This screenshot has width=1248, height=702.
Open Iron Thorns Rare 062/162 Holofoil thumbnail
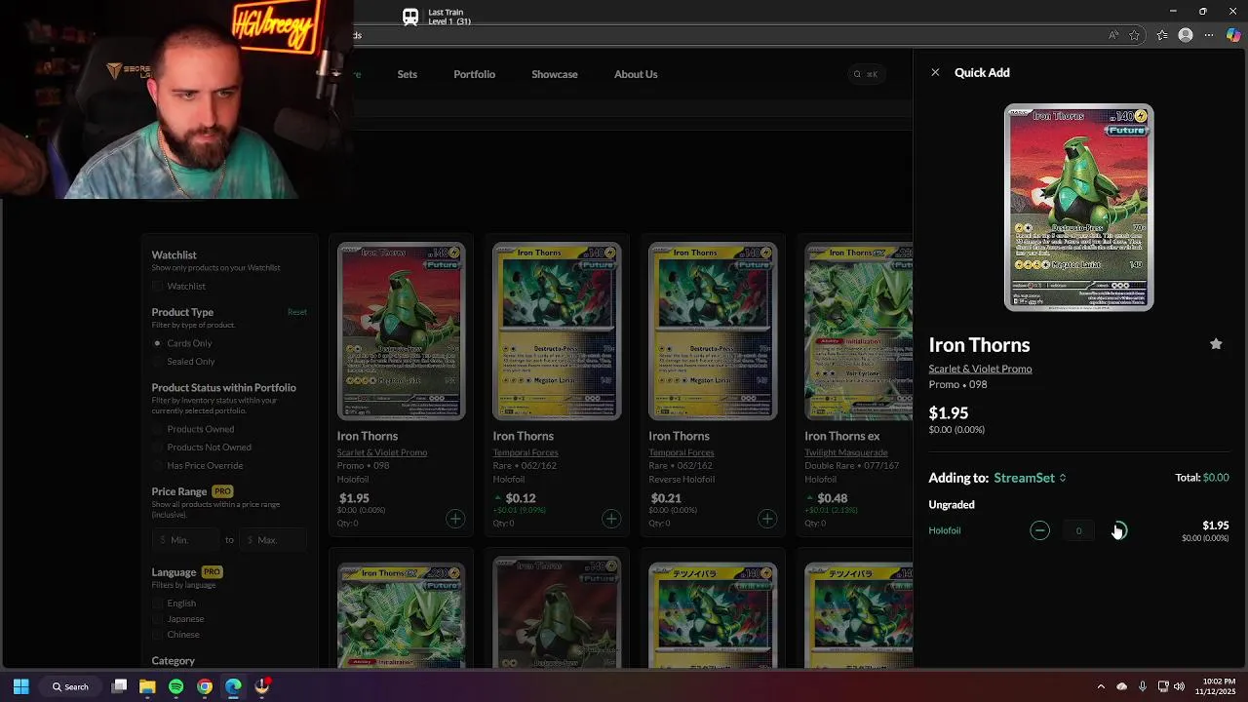click(557, 331)
